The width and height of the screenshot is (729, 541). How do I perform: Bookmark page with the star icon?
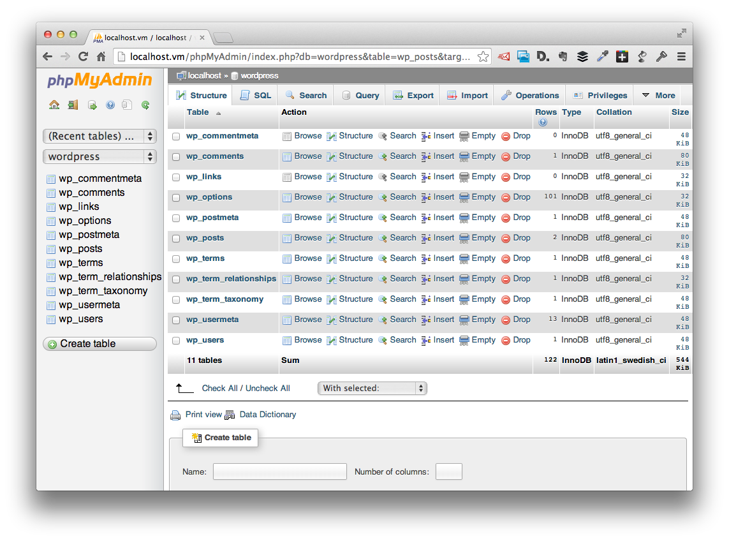pos(483,57)
